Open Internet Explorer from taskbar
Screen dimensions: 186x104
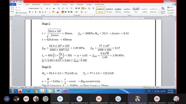(28, 91)
